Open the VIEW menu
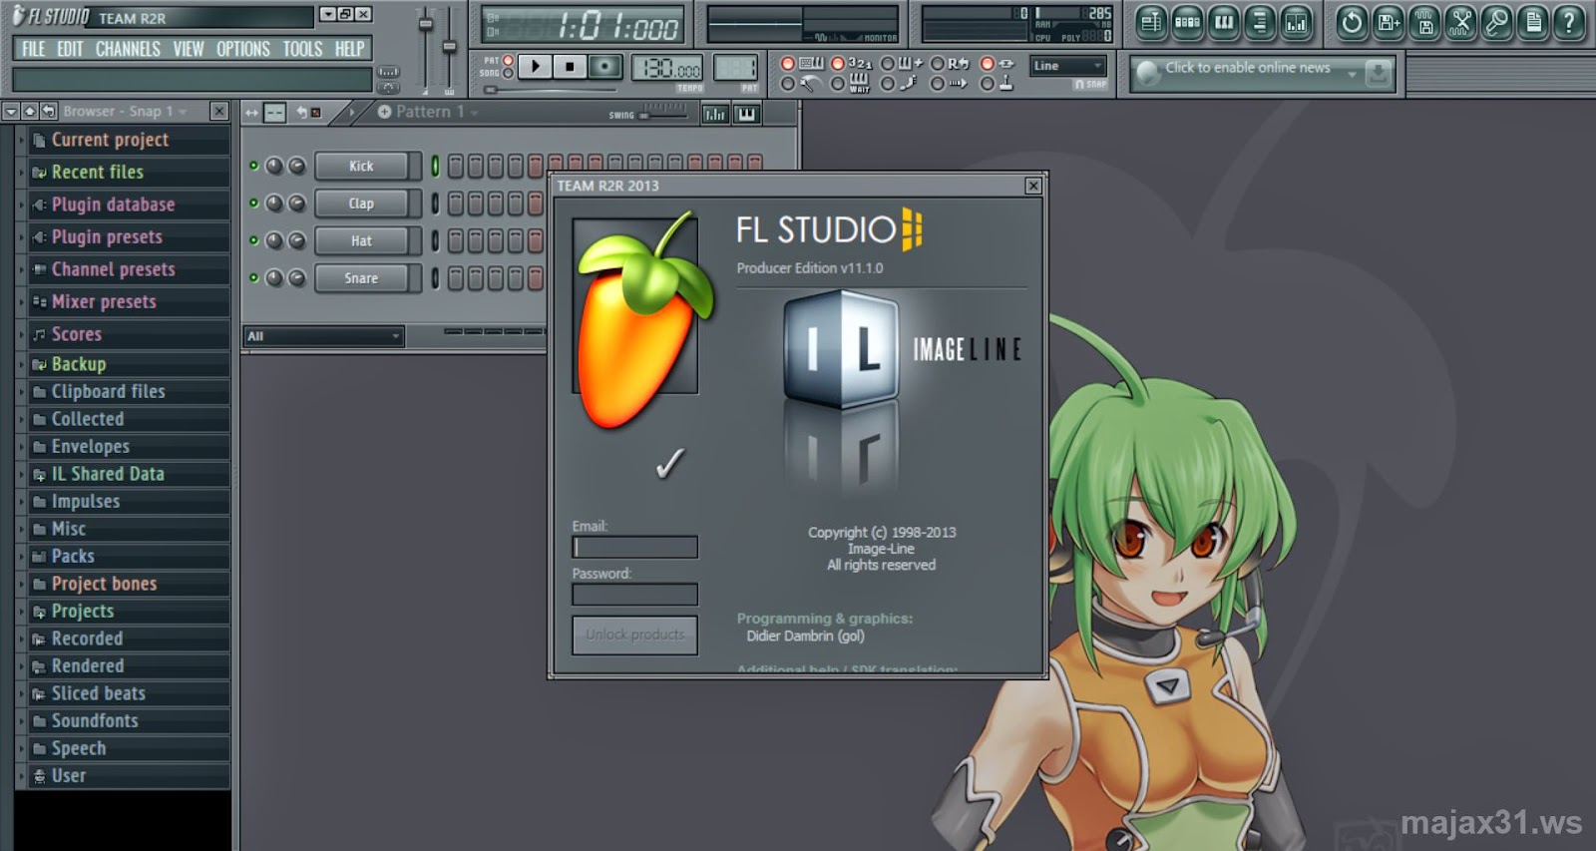Screen dimensions: 1596x851 (x=189, y=49)
